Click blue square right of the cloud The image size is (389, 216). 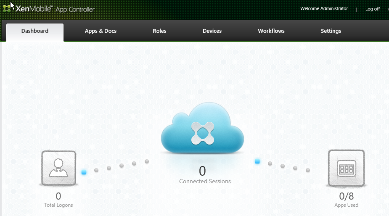click(x=257, y=161)
